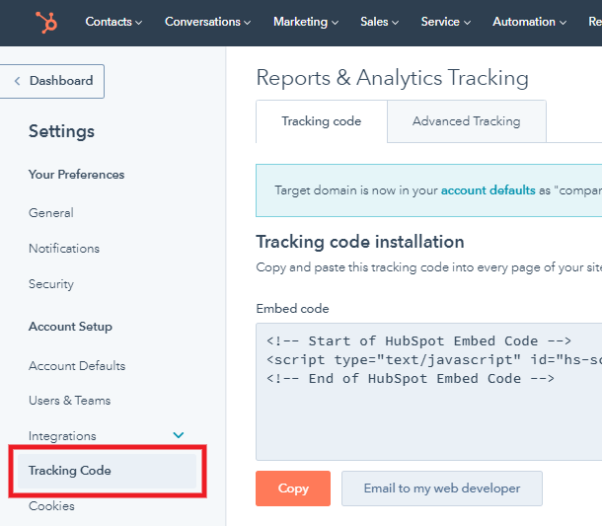Open the Conversations menu

[207, 22]
